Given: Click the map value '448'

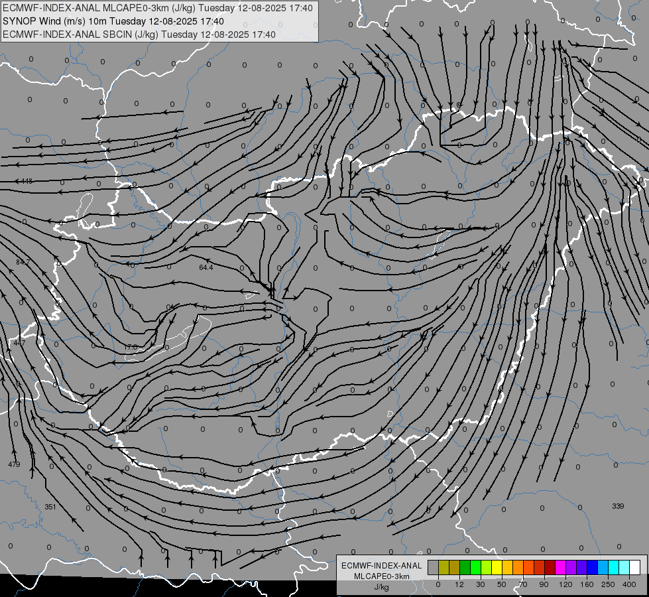Looking at the screenshot, I should [x=27, y=181].
